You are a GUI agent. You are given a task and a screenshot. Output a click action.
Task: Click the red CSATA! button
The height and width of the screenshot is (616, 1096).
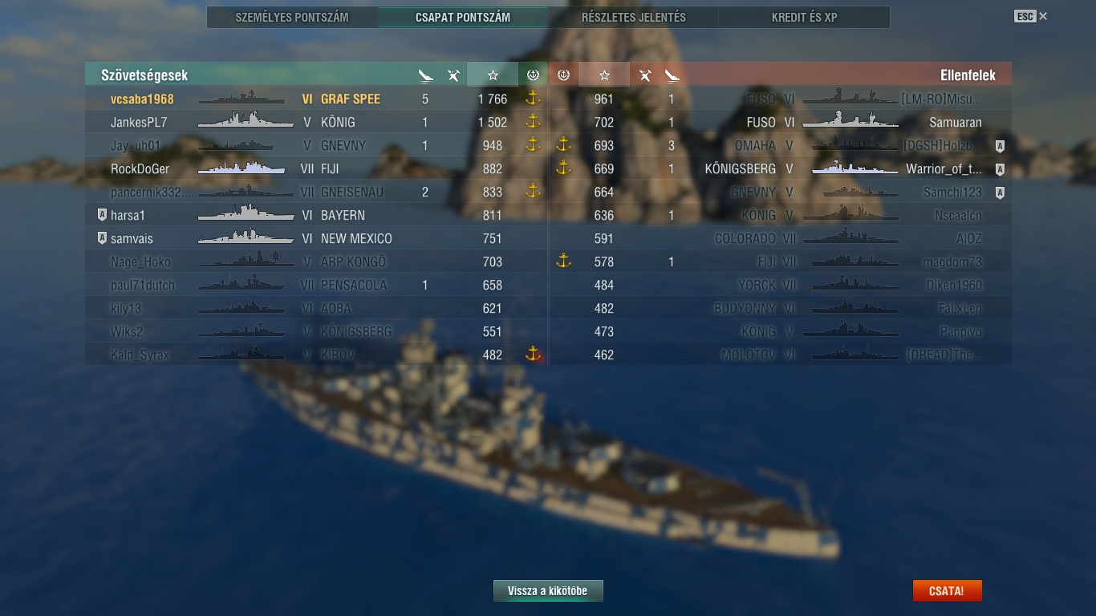point(947,591)
